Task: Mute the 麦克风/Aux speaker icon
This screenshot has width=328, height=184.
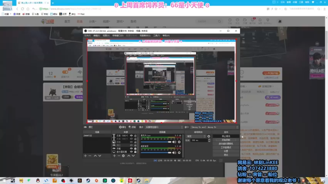Action: (x=174, y=142)
